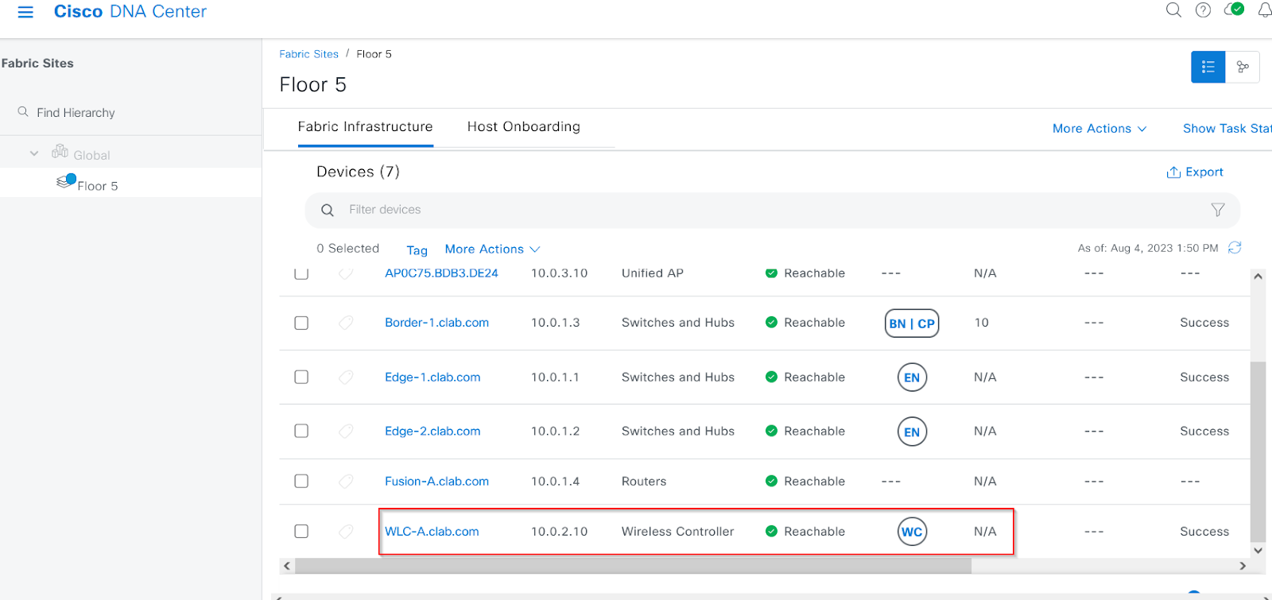Open the WLC-A.clab.com device link
The width and height of the screenshot is (1272, 600).
(x=432, y=532)
